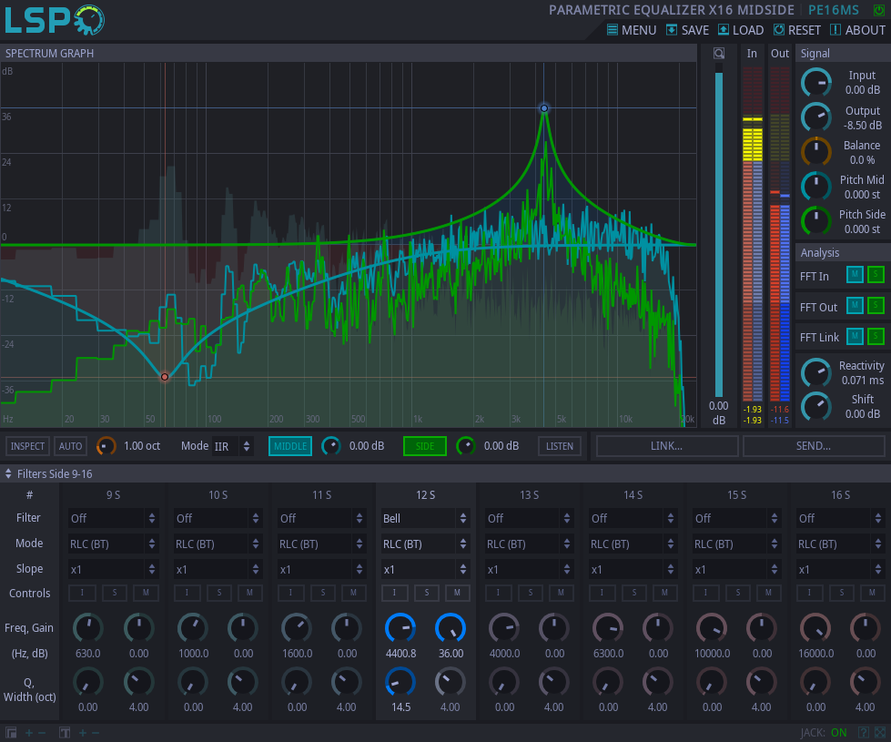The width and height of the screenshot is (891, 742).
Task: Click the Pitch Side knob
Action: click(816, 221)
